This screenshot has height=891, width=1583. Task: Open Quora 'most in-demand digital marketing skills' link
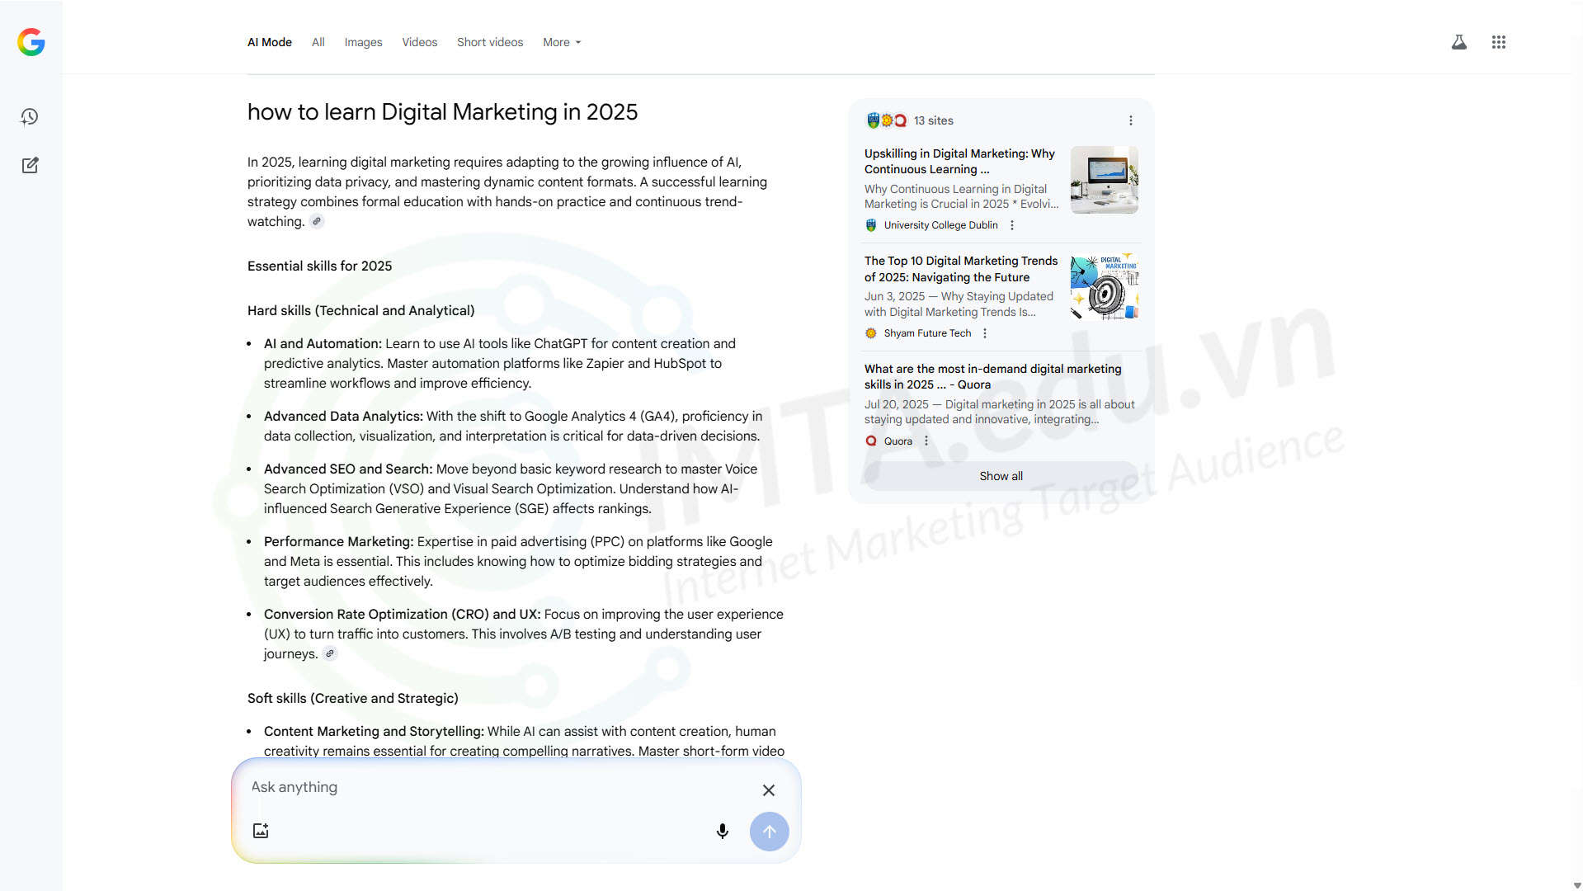point(993,376)
